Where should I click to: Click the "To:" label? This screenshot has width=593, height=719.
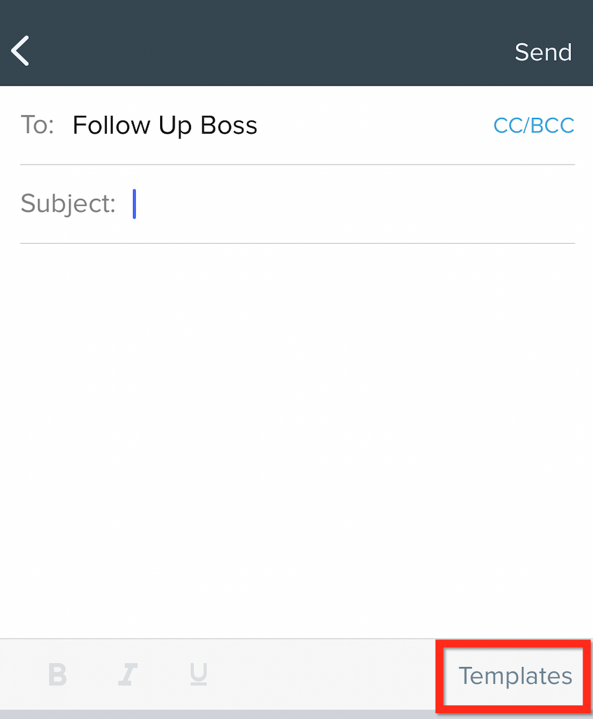point(37,124)
